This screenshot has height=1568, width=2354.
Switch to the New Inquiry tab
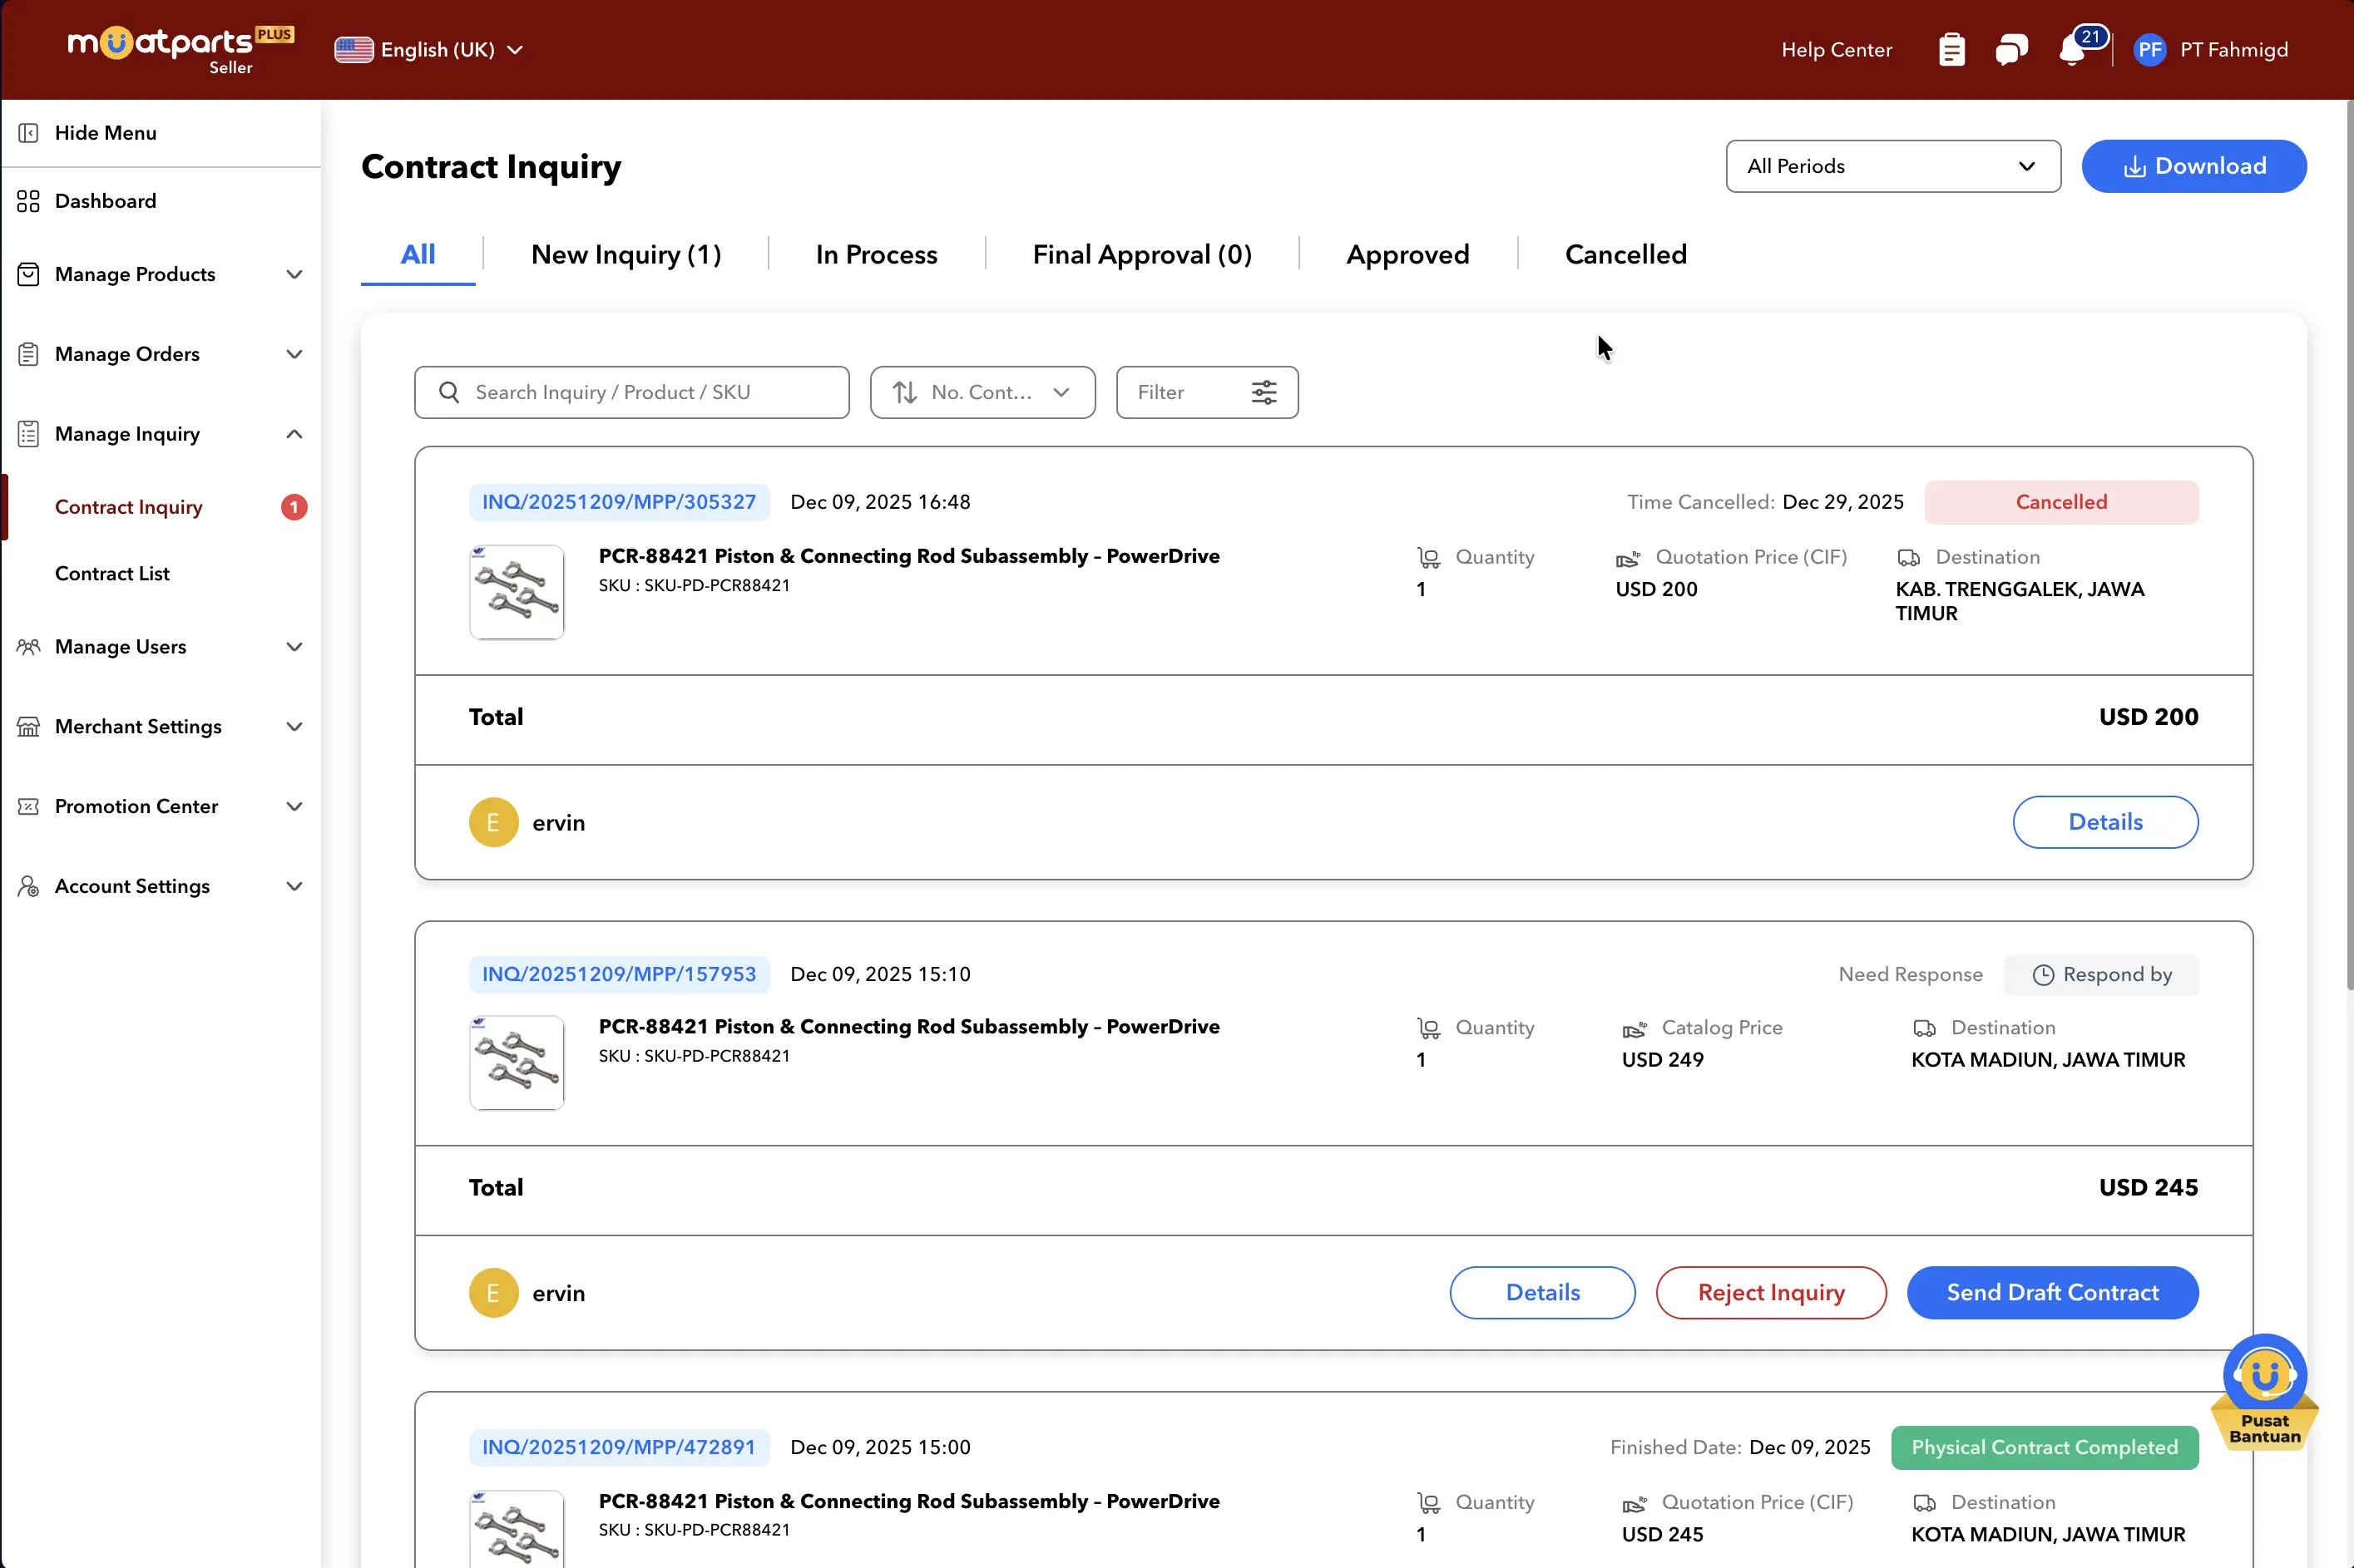click(x=626, y=255)
